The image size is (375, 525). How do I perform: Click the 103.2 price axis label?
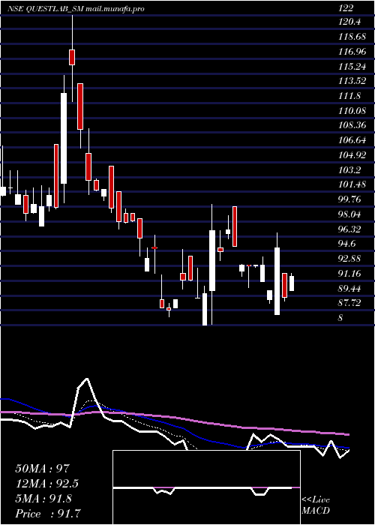(349, 169)
